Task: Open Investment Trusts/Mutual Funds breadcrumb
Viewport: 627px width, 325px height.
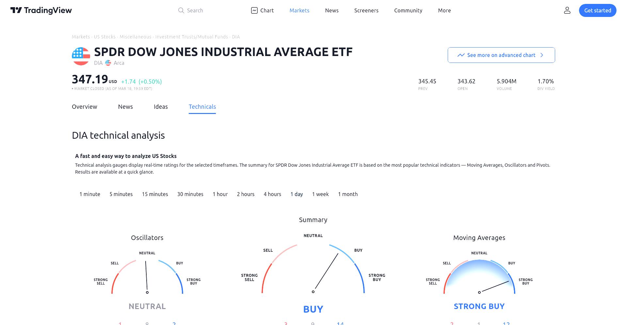Action: pyautogui.click(x=192, y=37)
